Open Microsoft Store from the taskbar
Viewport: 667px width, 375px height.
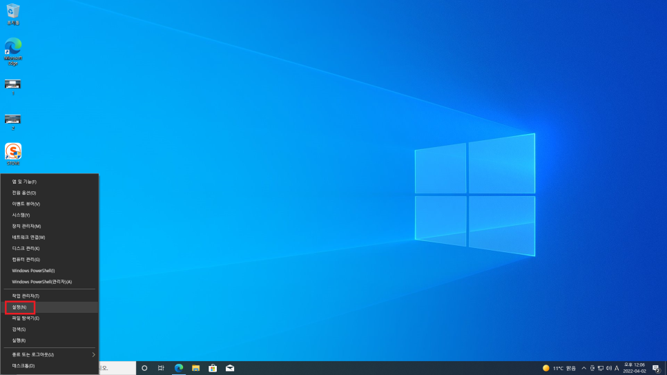[213, 368]
